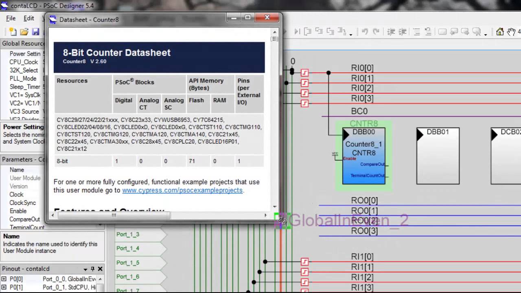The height and width of the screenshot is (293, 521).
Task: Select the CPU_Clock global resource row
Action: (x=24, y=62)
